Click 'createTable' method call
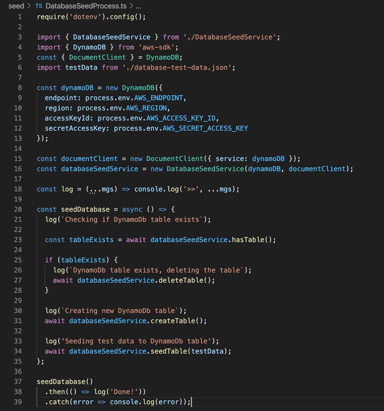 pyautogui.click(x=173, y=321)
